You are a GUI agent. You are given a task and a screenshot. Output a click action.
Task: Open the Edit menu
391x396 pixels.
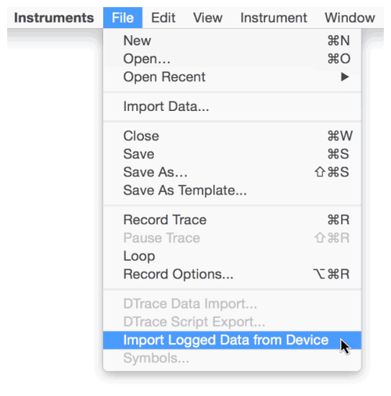pyautogui.click(x=163, y=18)
